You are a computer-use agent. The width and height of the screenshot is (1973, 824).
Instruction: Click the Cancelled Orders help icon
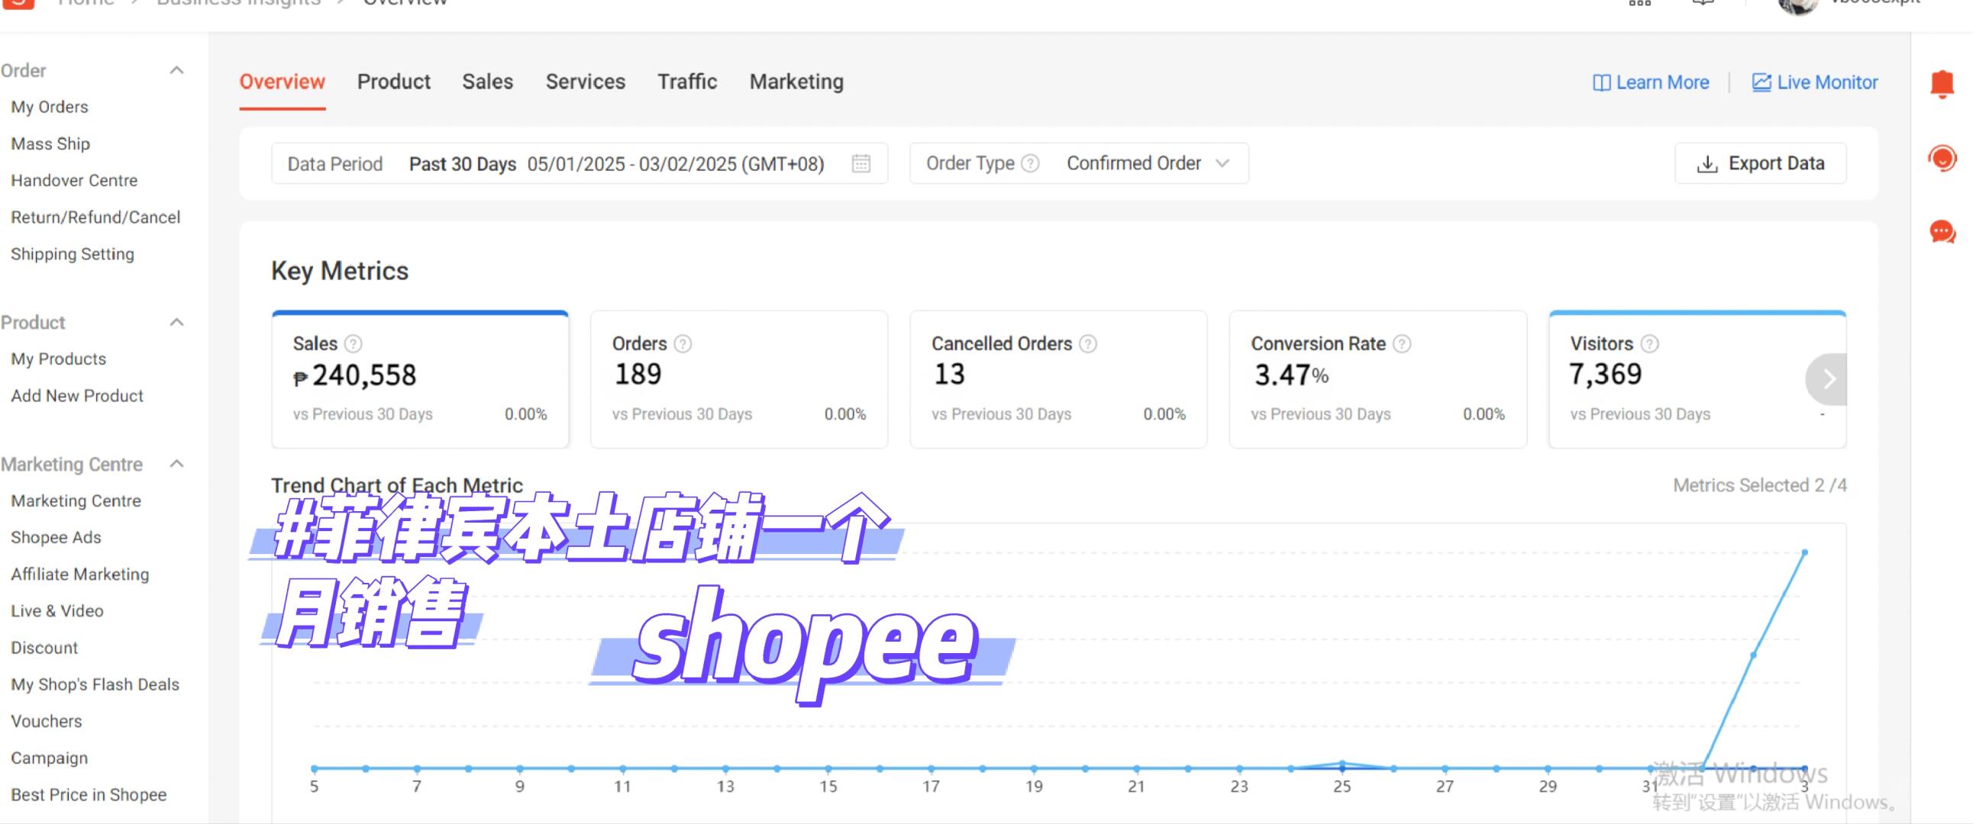coord(1087,343)
